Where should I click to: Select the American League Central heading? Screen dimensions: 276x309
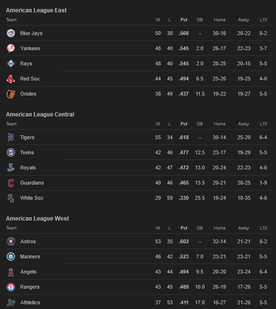[40, 115]
